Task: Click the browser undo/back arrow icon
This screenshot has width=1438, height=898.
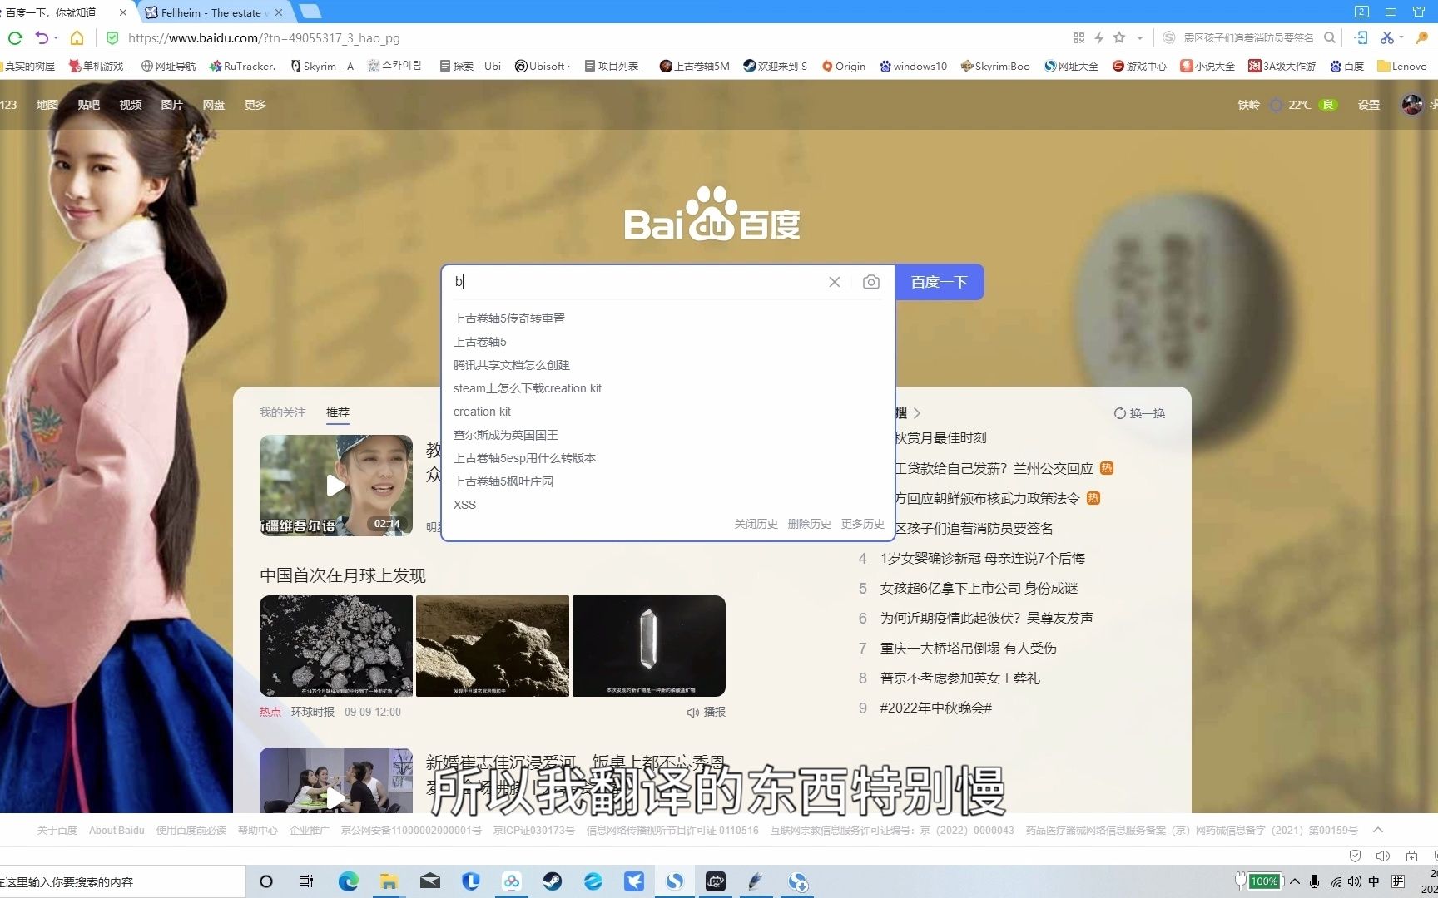Action: coord(42,37)
